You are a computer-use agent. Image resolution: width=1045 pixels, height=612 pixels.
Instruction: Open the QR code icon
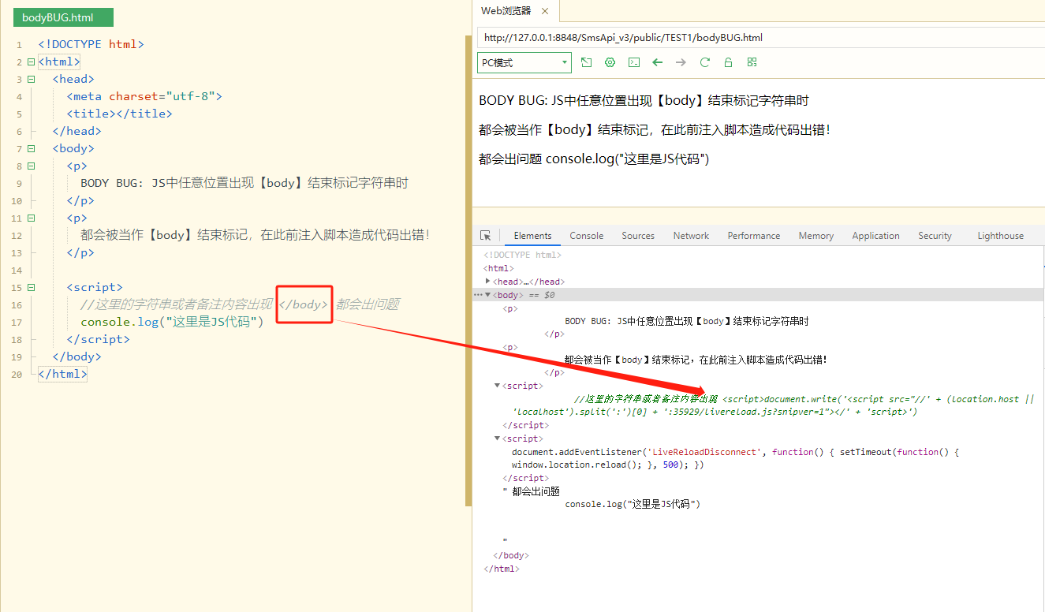point(752,62)
